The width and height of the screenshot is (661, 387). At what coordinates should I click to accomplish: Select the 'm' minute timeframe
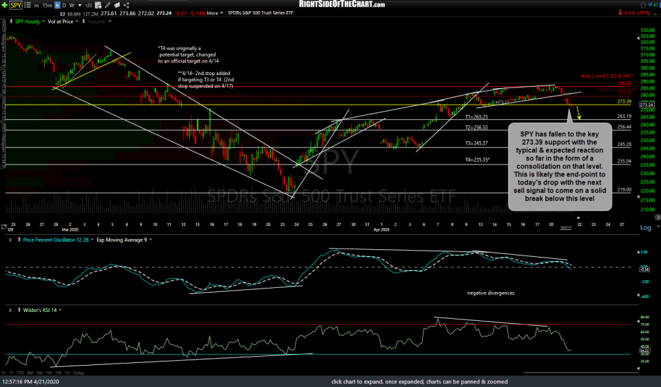pos(37,6)
